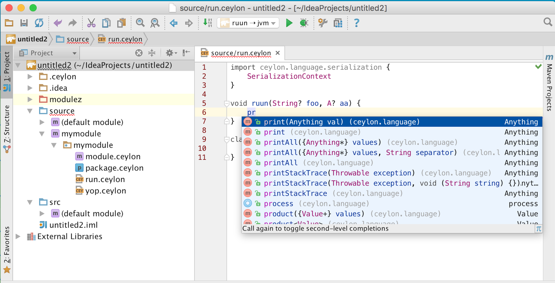Select printStackTrace(Throwable exception) (ceylon.language) Anything entry
The height and width of the screenshot is (283, 555).
coord(392,173)
